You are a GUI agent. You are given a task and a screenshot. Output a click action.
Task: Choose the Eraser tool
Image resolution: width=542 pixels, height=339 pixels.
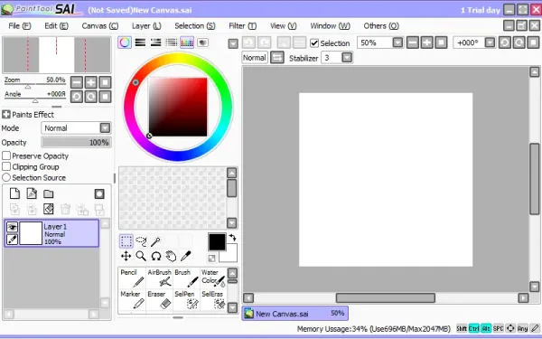point(159,299)
